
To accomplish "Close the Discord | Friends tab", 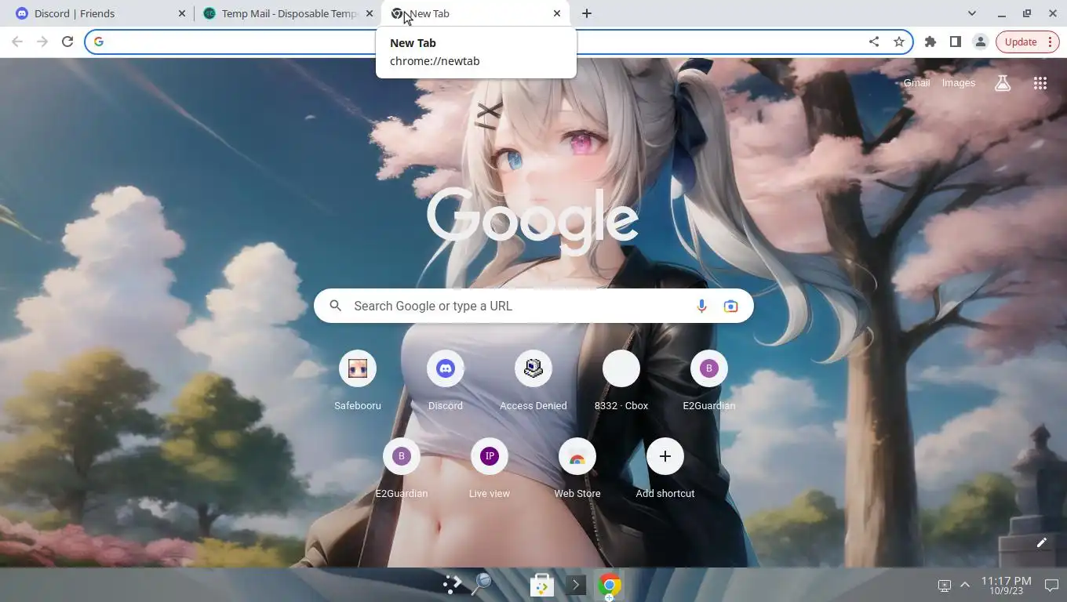I will pos(182,13).
